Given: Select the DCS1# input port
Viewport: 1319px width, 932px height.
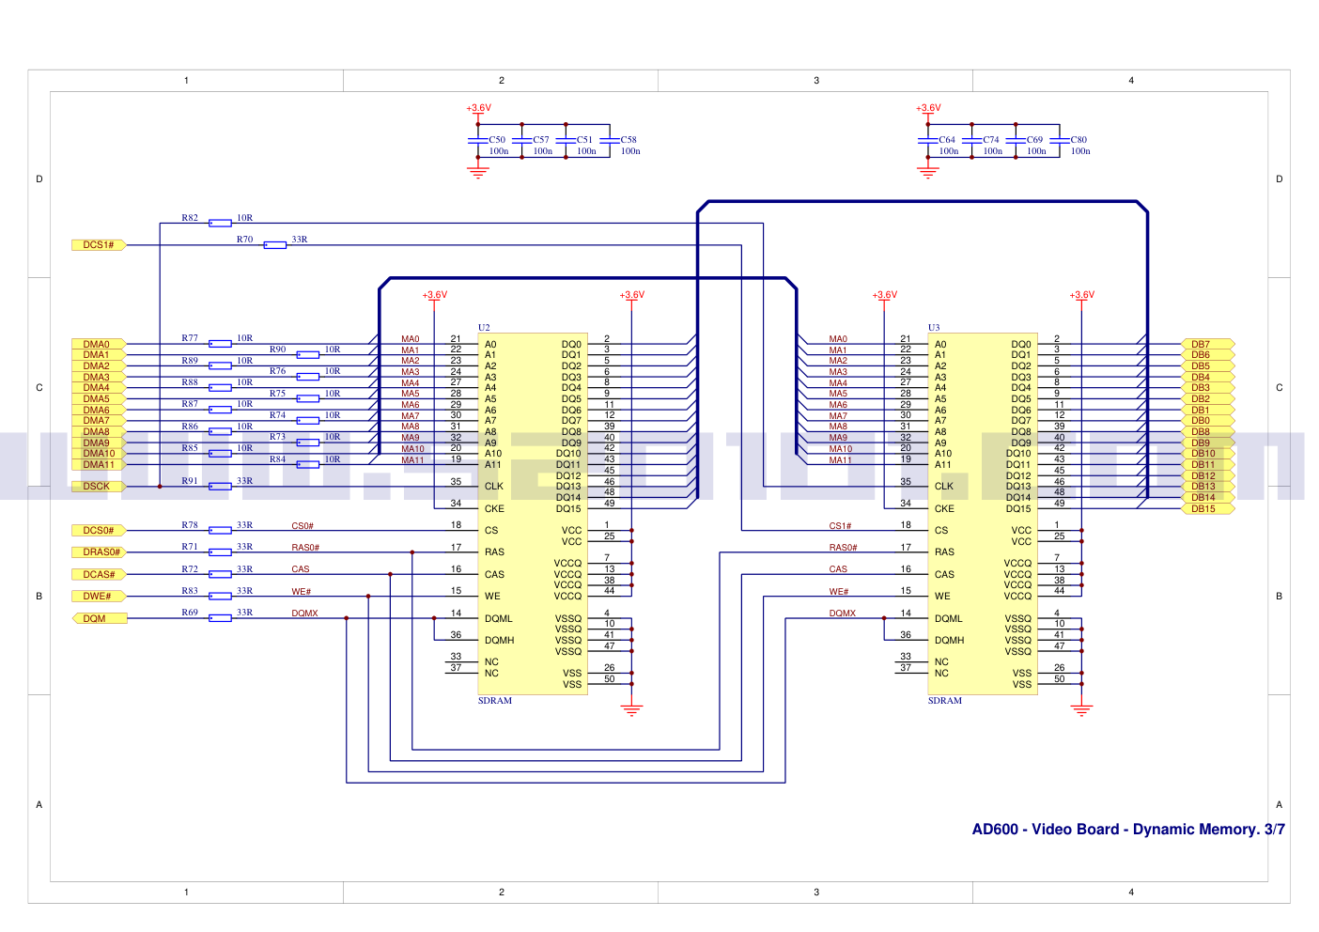Looking at the screenshot, I should pyautogui.click(x=99, y=245).
